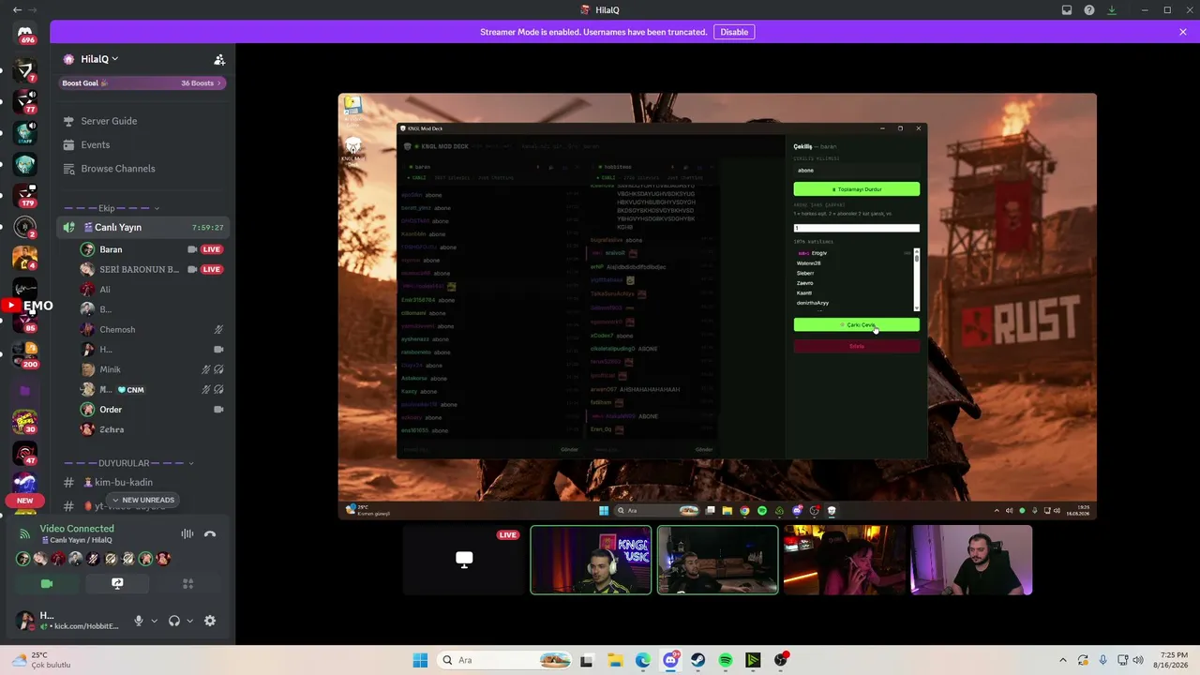Open Task View on the taskbar
The image size is (1200, 675).
pos(587,660)
